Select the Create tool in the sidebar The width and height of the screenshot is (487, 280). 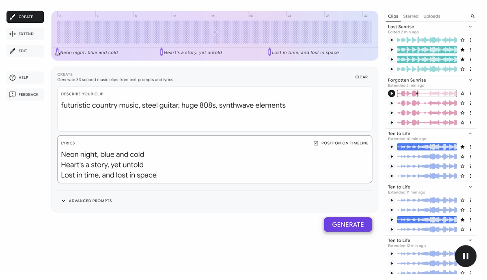pos(25,17)
